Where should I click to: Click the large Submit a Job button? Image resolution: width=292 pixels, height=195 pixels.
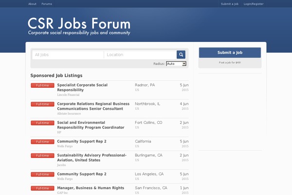click(x=230, y=53)
